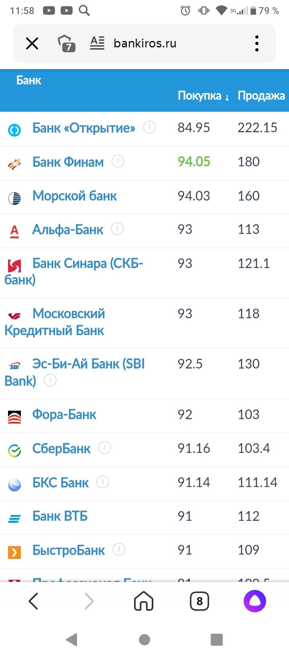Tap the info icon beside Банк Финам
Viewport: 289px width, 659px height.
click(x=118, y=162)
